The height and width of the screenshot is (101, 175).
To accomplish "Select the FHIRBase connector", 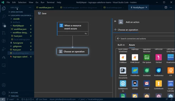I will 123,59.
